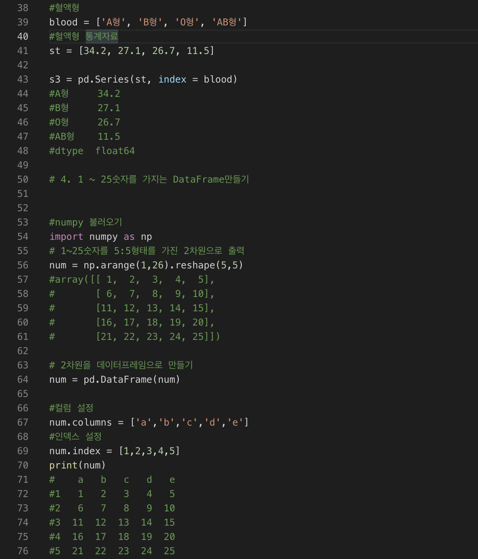Click the 'blood' variable on line 39
Image resolution: width=478 pixels, height=559 pixels.
point(63,22)
